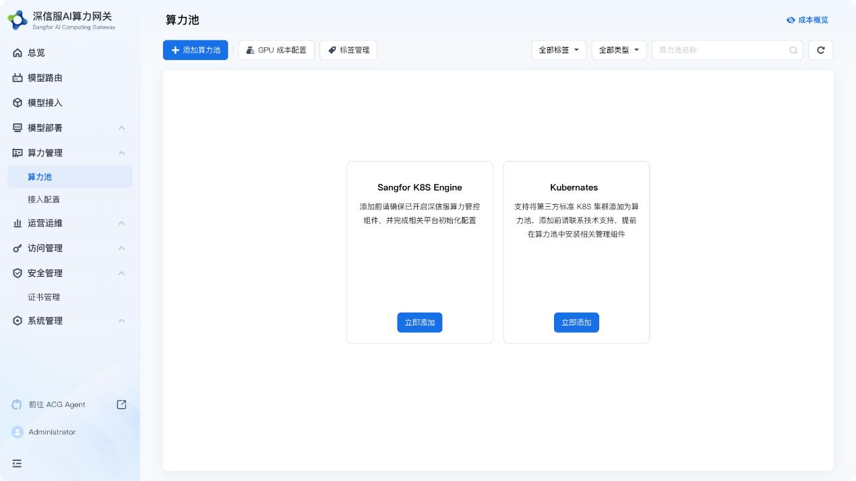Screen dimensions: 856x481
Task: Click the 算力管理 sidebar icon
Action: (x=18, y=153)
